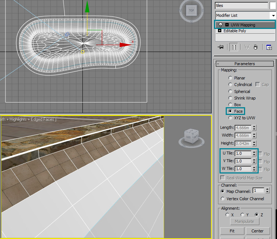
Task: Select Planar mapping radio button
Action: 230,78
